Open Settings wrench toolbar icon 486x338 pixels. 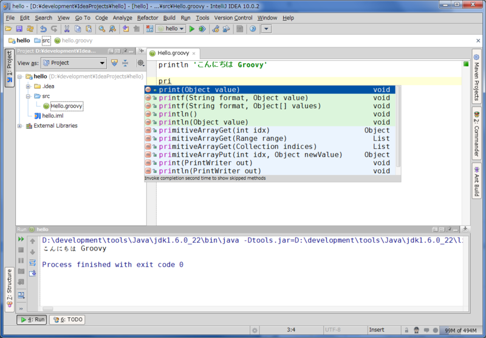(216, 29)
